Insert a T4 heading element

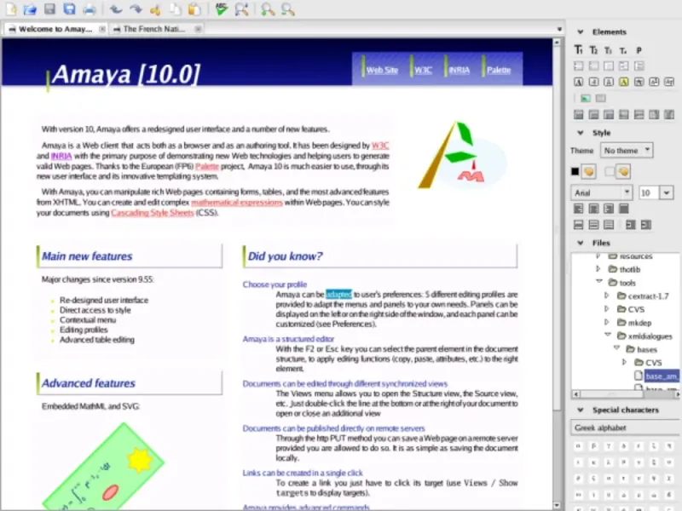coord(623,51)
